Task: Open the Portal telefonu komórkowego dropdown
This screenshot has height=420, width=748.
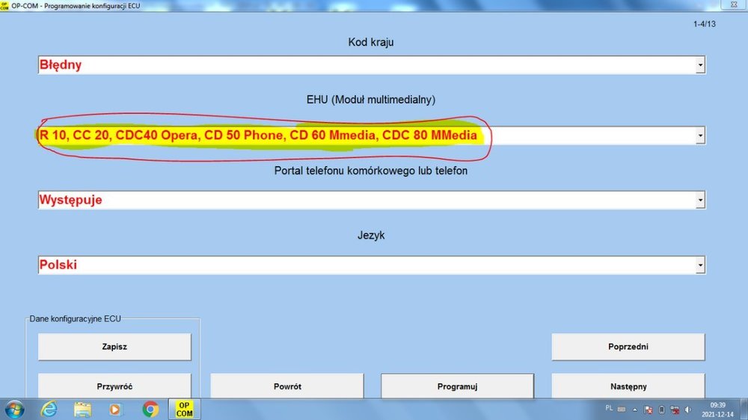Action: tap(700, 200)
